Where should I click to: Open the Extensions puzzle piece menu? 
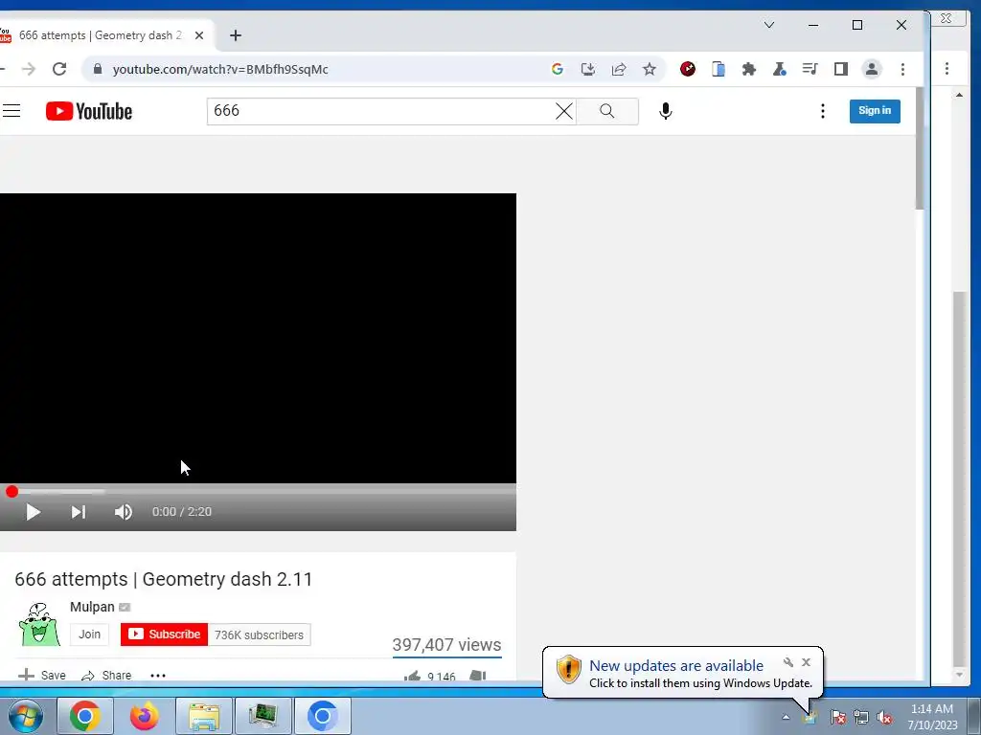749,69
